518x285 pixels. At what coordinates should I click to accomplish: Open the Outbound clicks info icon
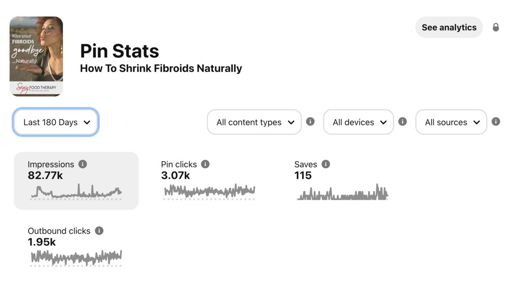click(98, 231)
